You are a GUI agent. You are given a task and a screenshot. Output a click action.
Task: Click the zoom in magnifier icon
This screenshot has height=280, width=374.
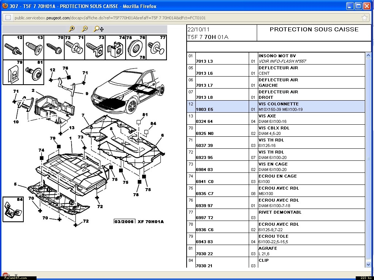72,29
